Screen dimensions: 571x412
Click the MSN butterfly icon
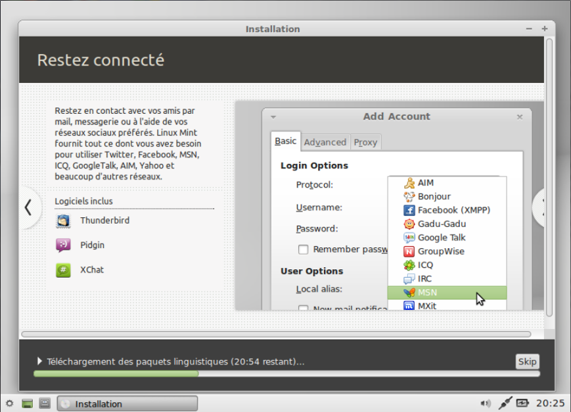pyautogui.click(x=409, y=293)
